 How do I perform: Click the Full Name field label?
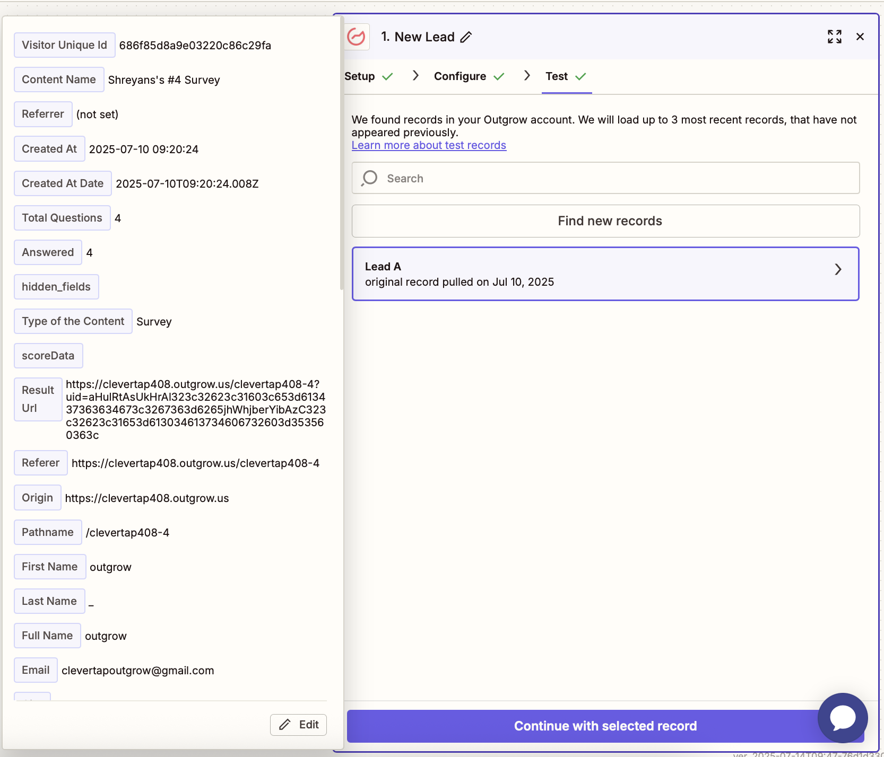(x=47, y=636)
